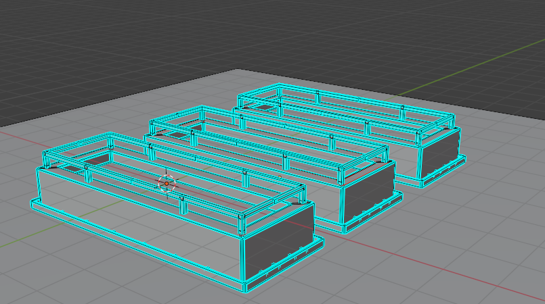
Task: Click the dark inner panel inside nearest box
Action: (x=97, y=159)
